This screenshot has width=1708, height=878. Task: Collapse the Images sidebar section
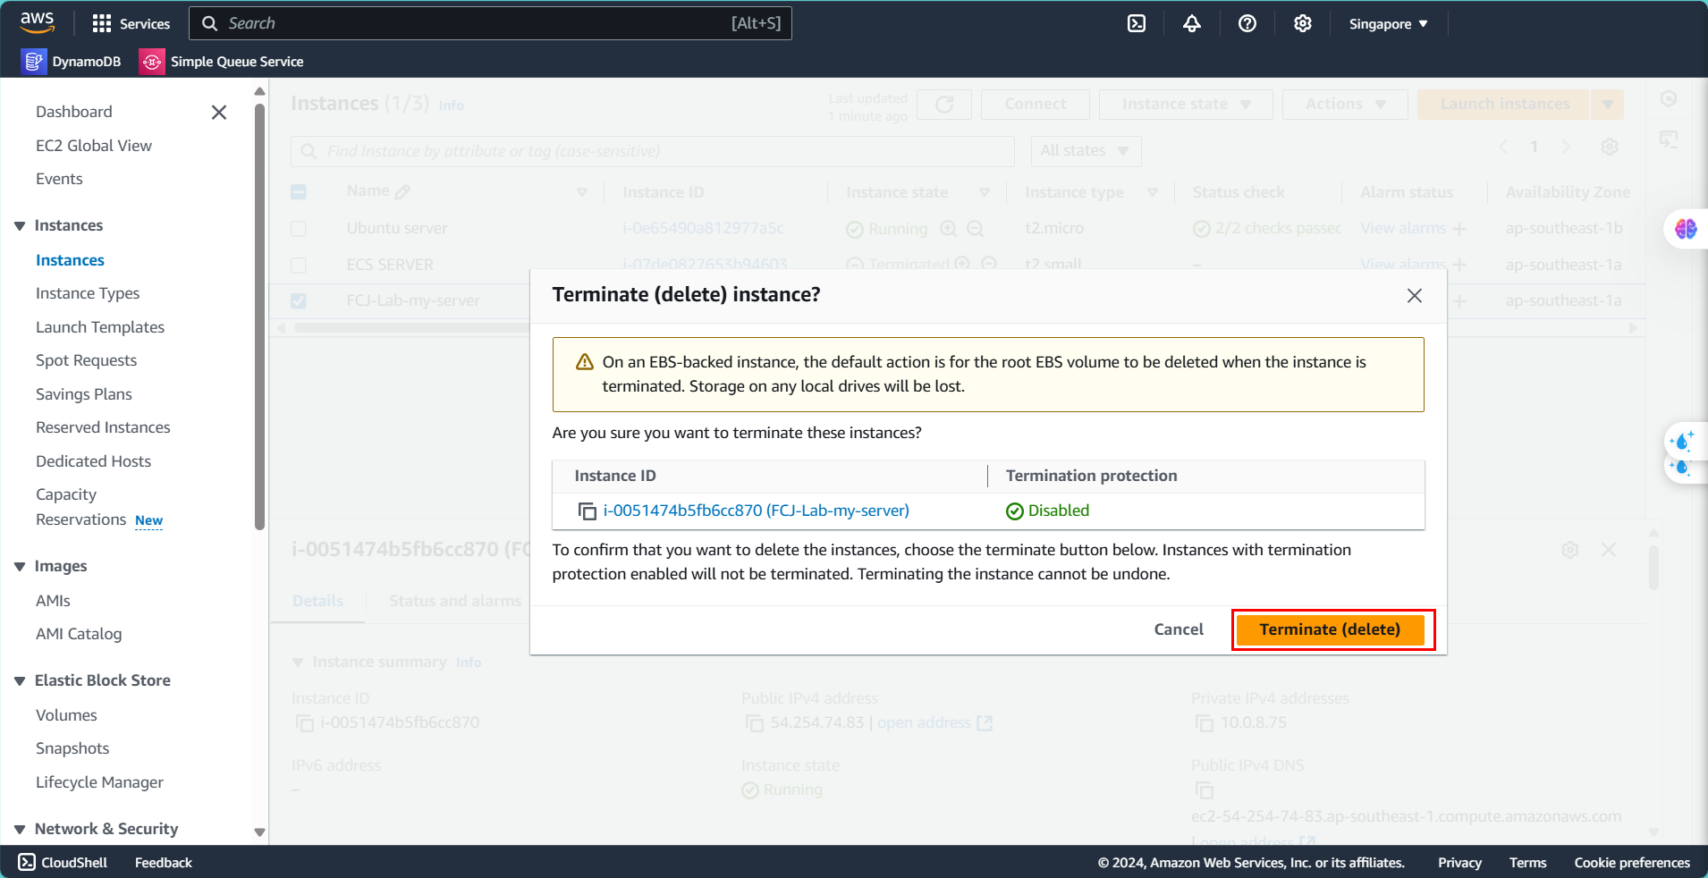pos(20,567)
